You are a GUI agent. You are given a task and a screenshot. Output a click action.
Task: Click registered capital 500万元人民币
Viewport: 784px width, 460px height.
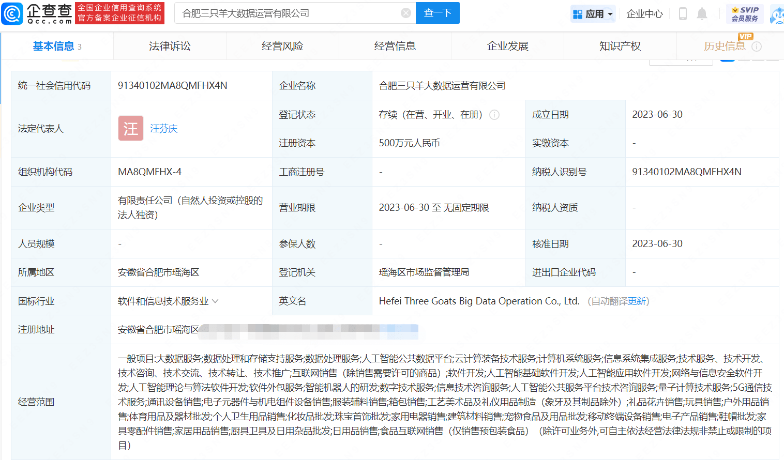(410, 143)
